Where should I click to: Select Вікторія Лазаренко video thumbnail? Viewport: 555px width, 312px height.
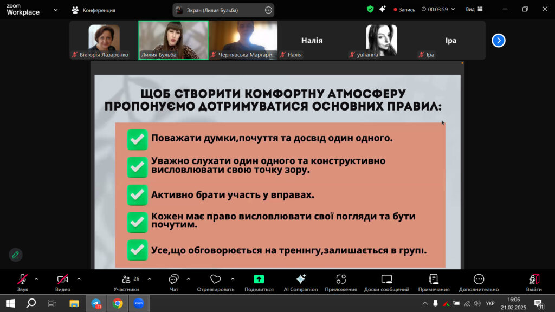(104, 40)
